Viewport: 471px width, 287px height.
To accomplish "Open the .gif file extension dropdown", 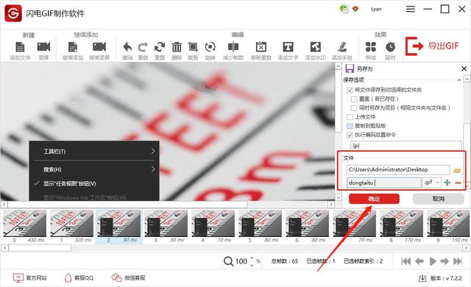I will pos(432,183).
